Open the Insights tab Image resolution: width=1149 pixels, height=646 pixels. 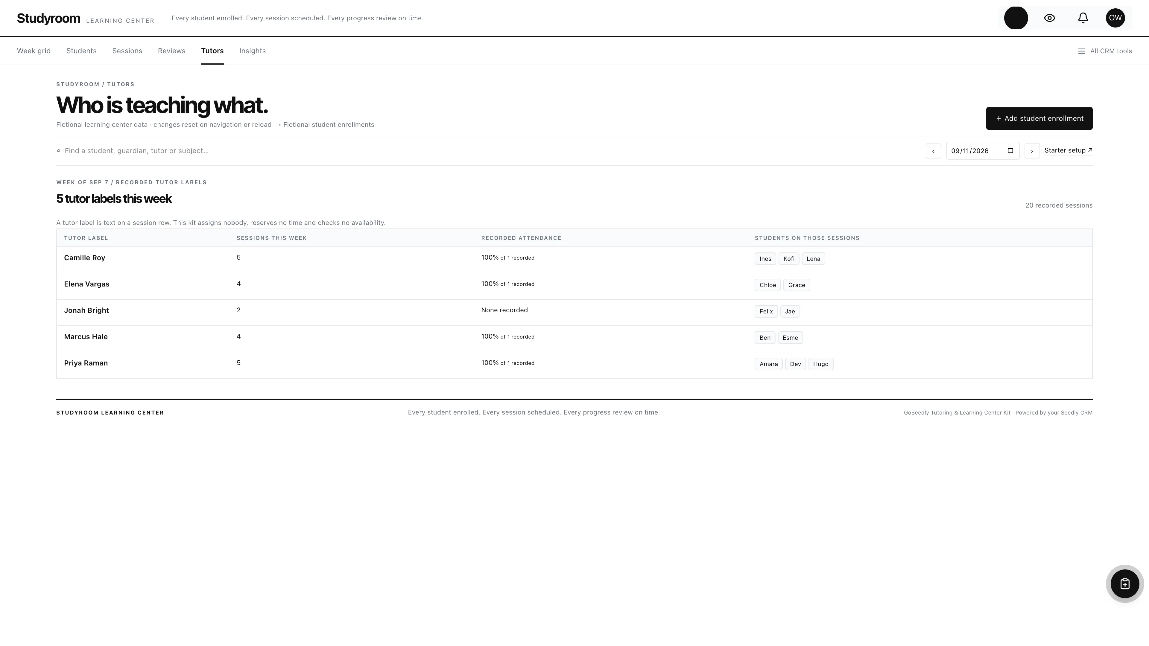click(x=253, y=51)
